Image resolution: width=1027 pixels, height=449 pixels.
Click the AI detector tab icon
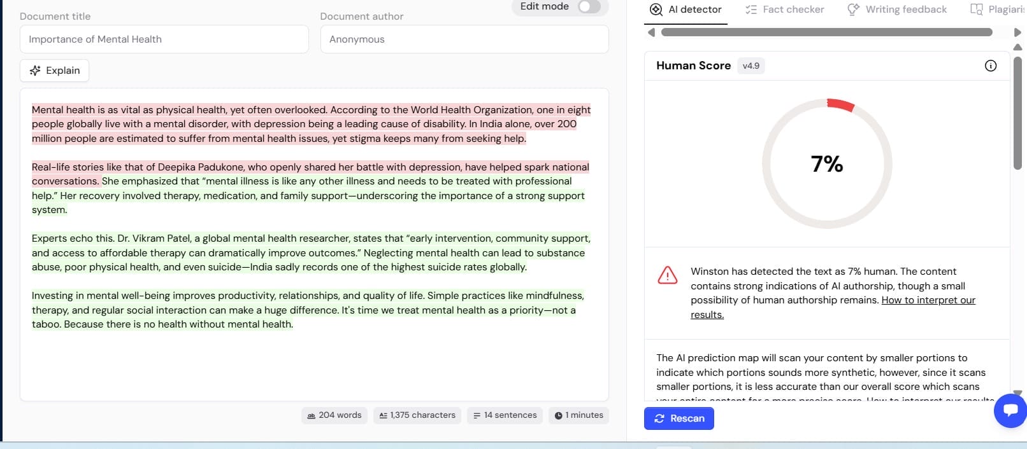coord(656,10)
